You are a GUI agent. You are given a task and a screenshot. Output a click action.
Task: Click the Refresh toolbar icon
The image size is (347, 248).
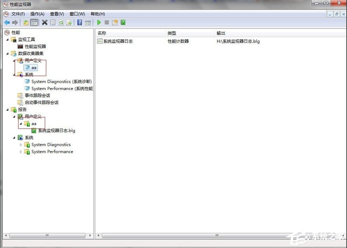click(61, 22)
